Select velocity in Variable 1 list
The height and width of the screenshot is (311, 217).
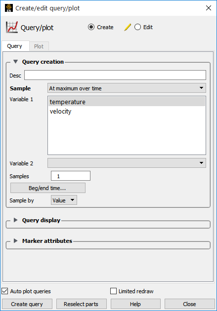click(x=127, y=111)
